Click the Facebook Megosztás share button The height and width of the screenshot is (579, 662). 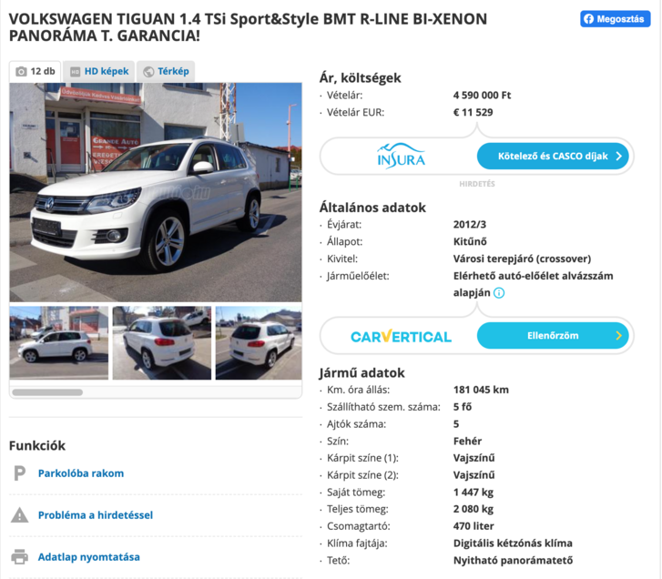tap(615, 19)
